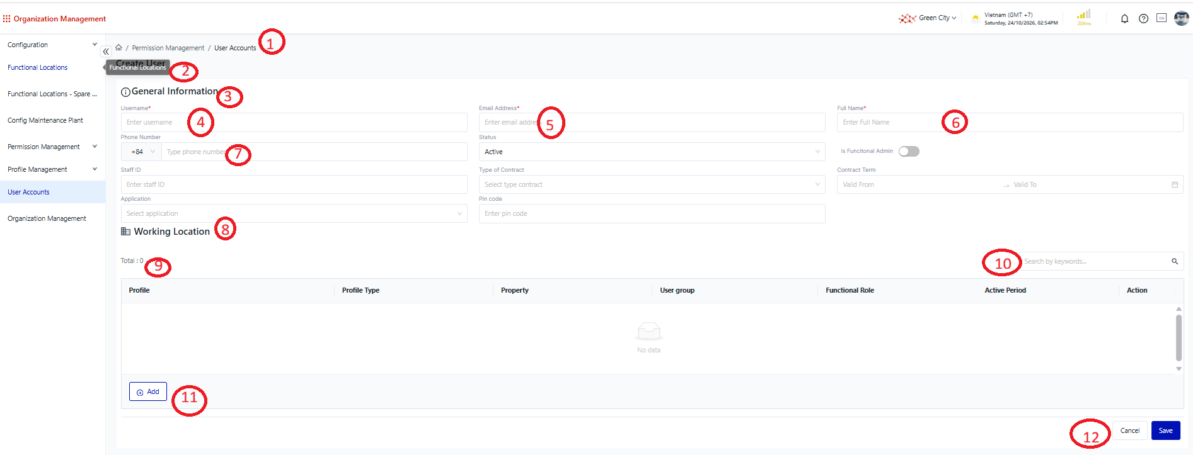Image resolution: width=1193 pixels, height=455 pixels.
Task: Save the new user
Action: (1166, 430)
